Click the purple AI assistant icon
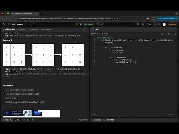Viewport: 179px width, 134px height. tap(103, 25)
